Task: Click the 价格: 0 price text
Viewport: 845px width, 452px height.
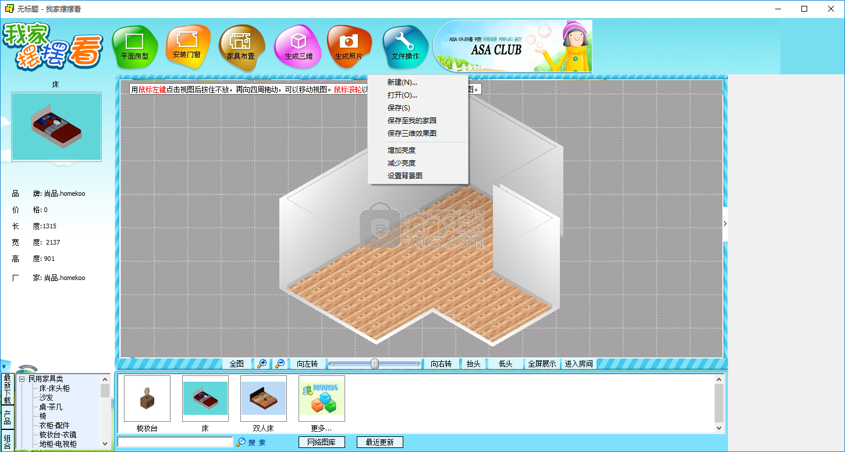Action: tap(30, 210)
